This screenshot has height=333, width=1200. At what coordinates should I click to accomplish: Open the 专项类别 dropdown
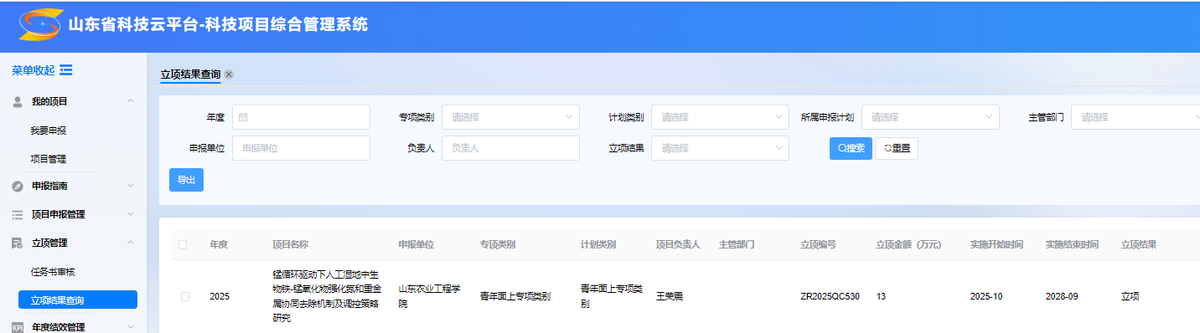[510, 117]
